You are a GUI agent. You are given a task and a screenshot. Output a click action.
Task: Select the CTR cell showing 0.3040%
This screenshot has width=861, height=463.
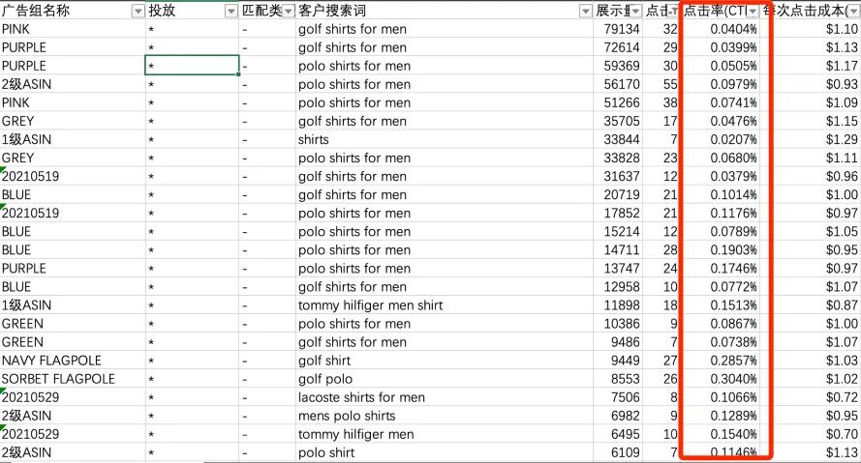pyautogui.click(x=726, y=379)
